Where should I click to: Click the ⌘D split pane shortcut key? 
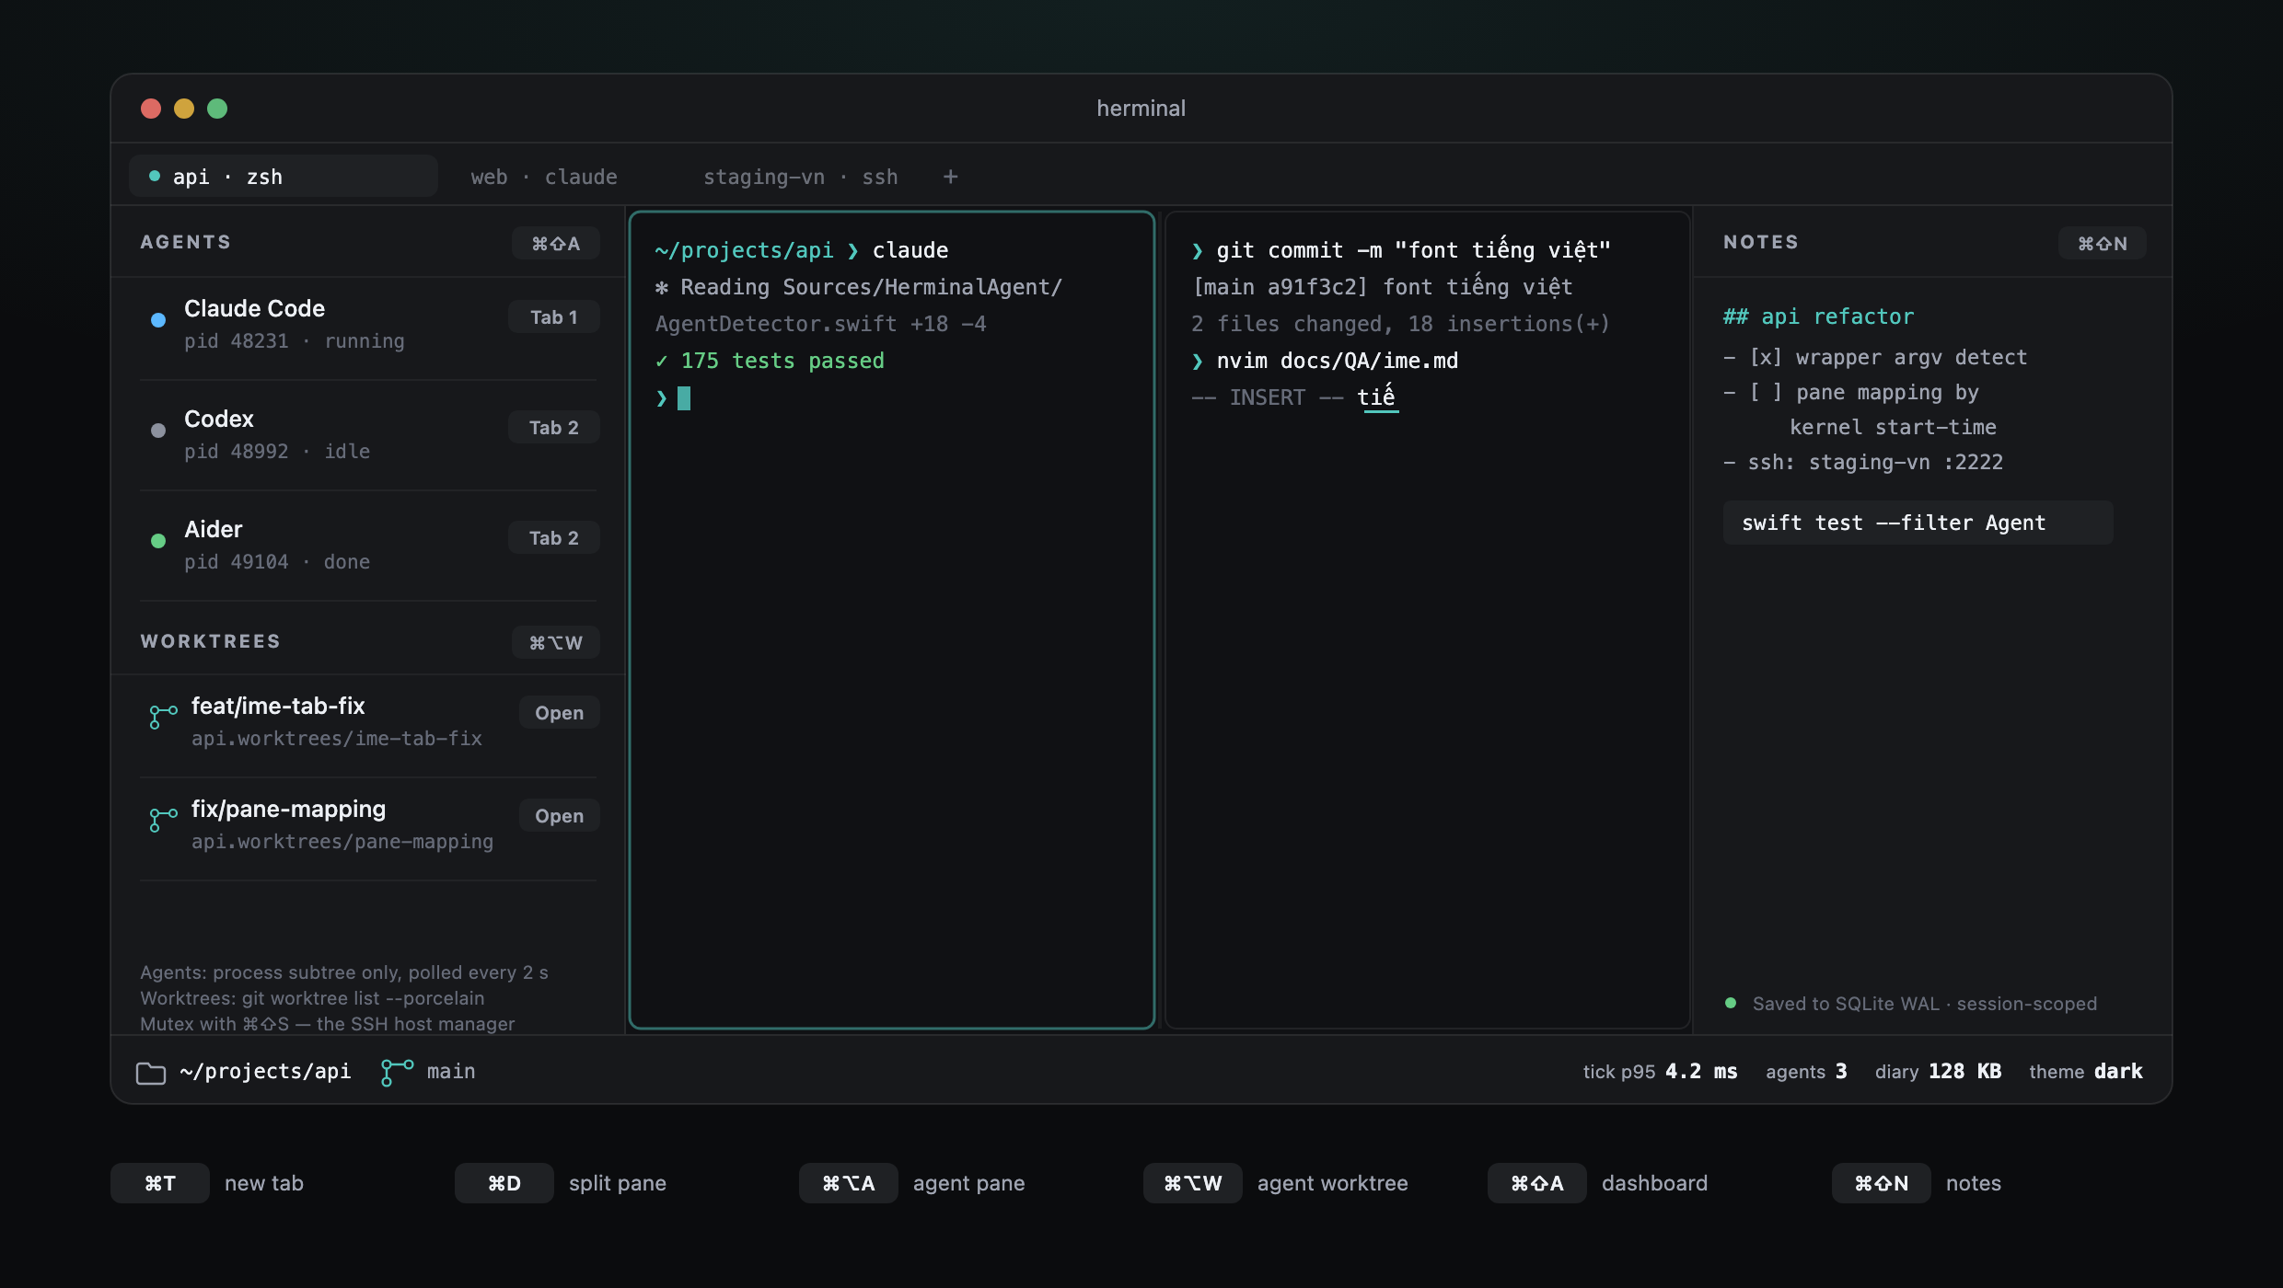(x=504, y=1183)
